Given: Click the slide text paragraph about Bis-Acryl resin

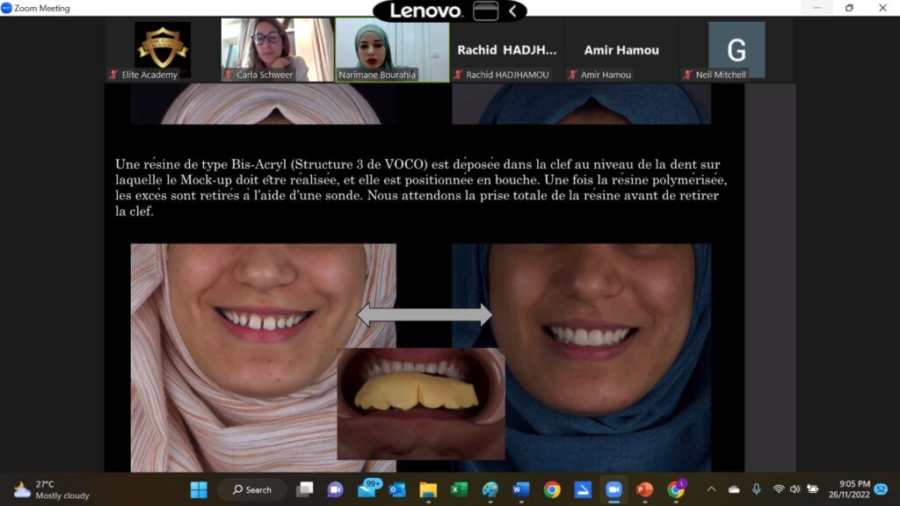Looking at the screenshot, I should point(421,188).
